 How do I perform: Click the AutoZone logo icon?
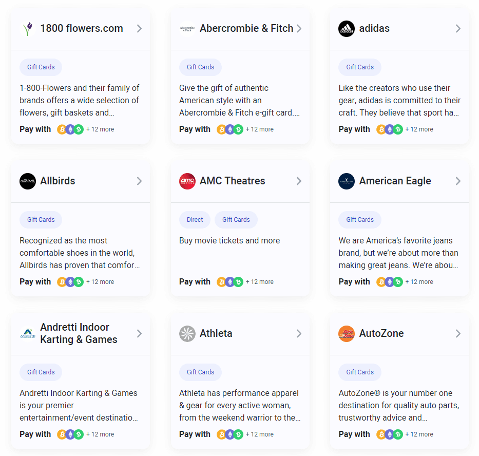[347, 334]
